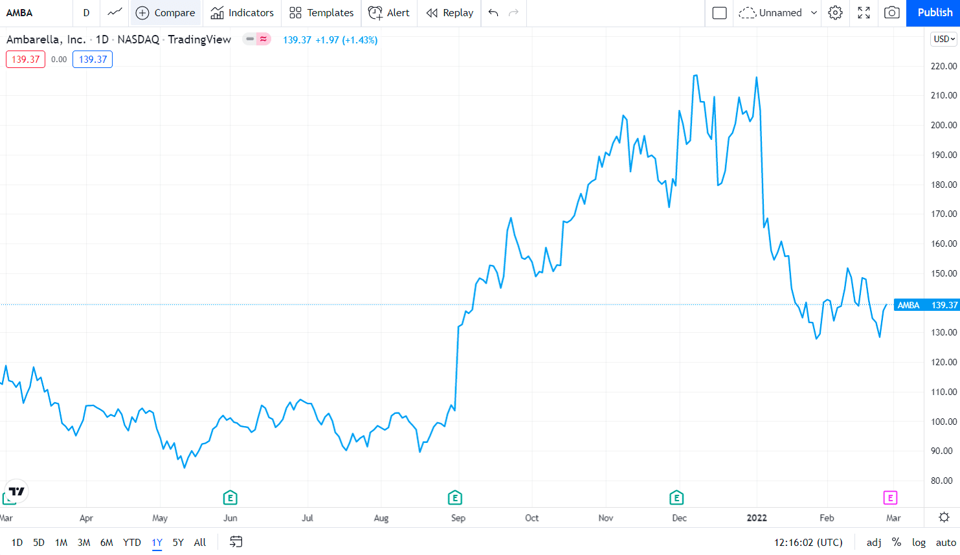Open the chart style line icon
Image resolution: width=960 pixels, height=555 pixels.
115,12
